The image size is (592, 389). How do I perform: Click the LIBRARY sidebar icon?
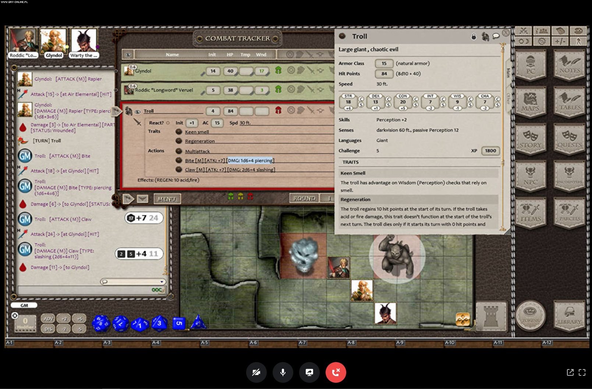point(569,315)
